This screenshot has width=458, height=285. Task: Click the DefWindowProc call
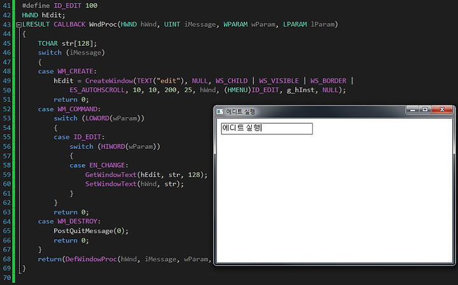(91, 259)
